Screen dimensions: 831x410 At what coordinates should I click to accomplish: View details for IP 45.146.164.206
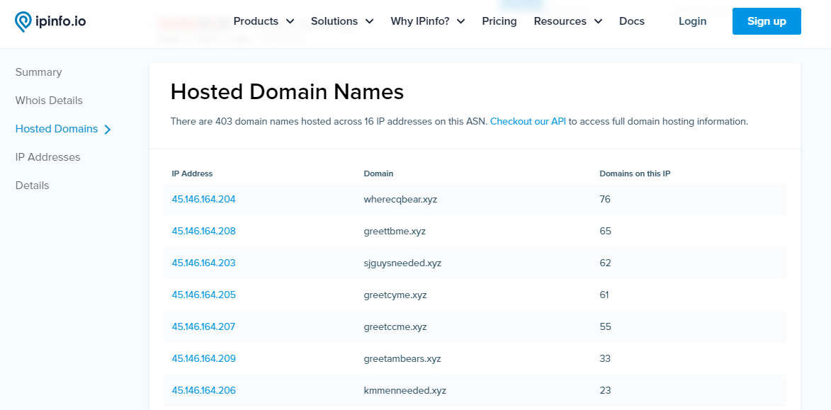203,390
